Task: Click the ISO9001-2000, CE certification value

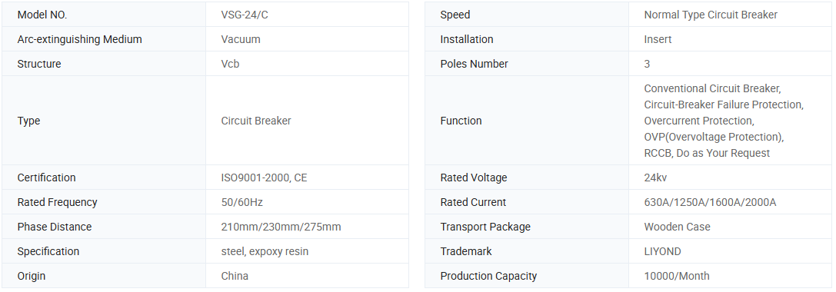Action: coord(264,178)
